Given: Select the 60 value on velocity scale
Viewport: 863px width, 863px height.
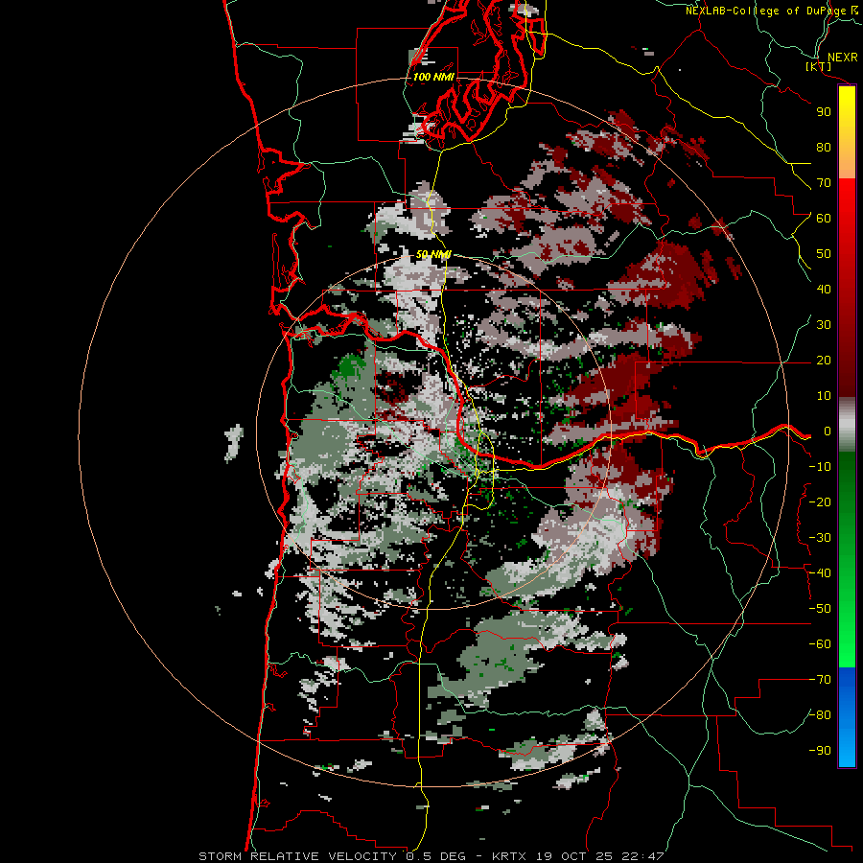Looking at the screenshot, I should coord(824,219).
